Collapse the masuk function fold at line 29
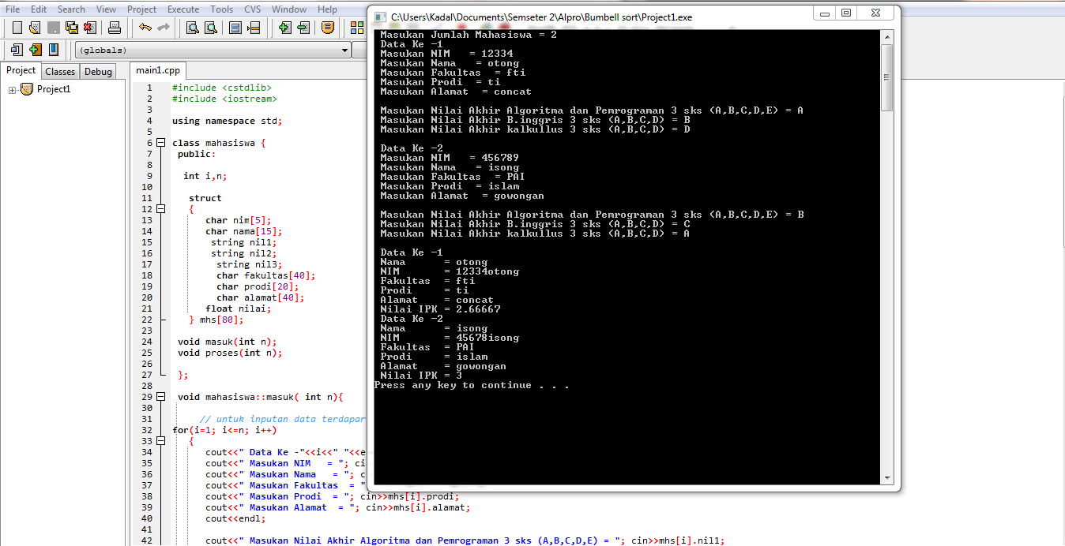The width and height of the screenshot is (1065, 546). coord(161,397)
